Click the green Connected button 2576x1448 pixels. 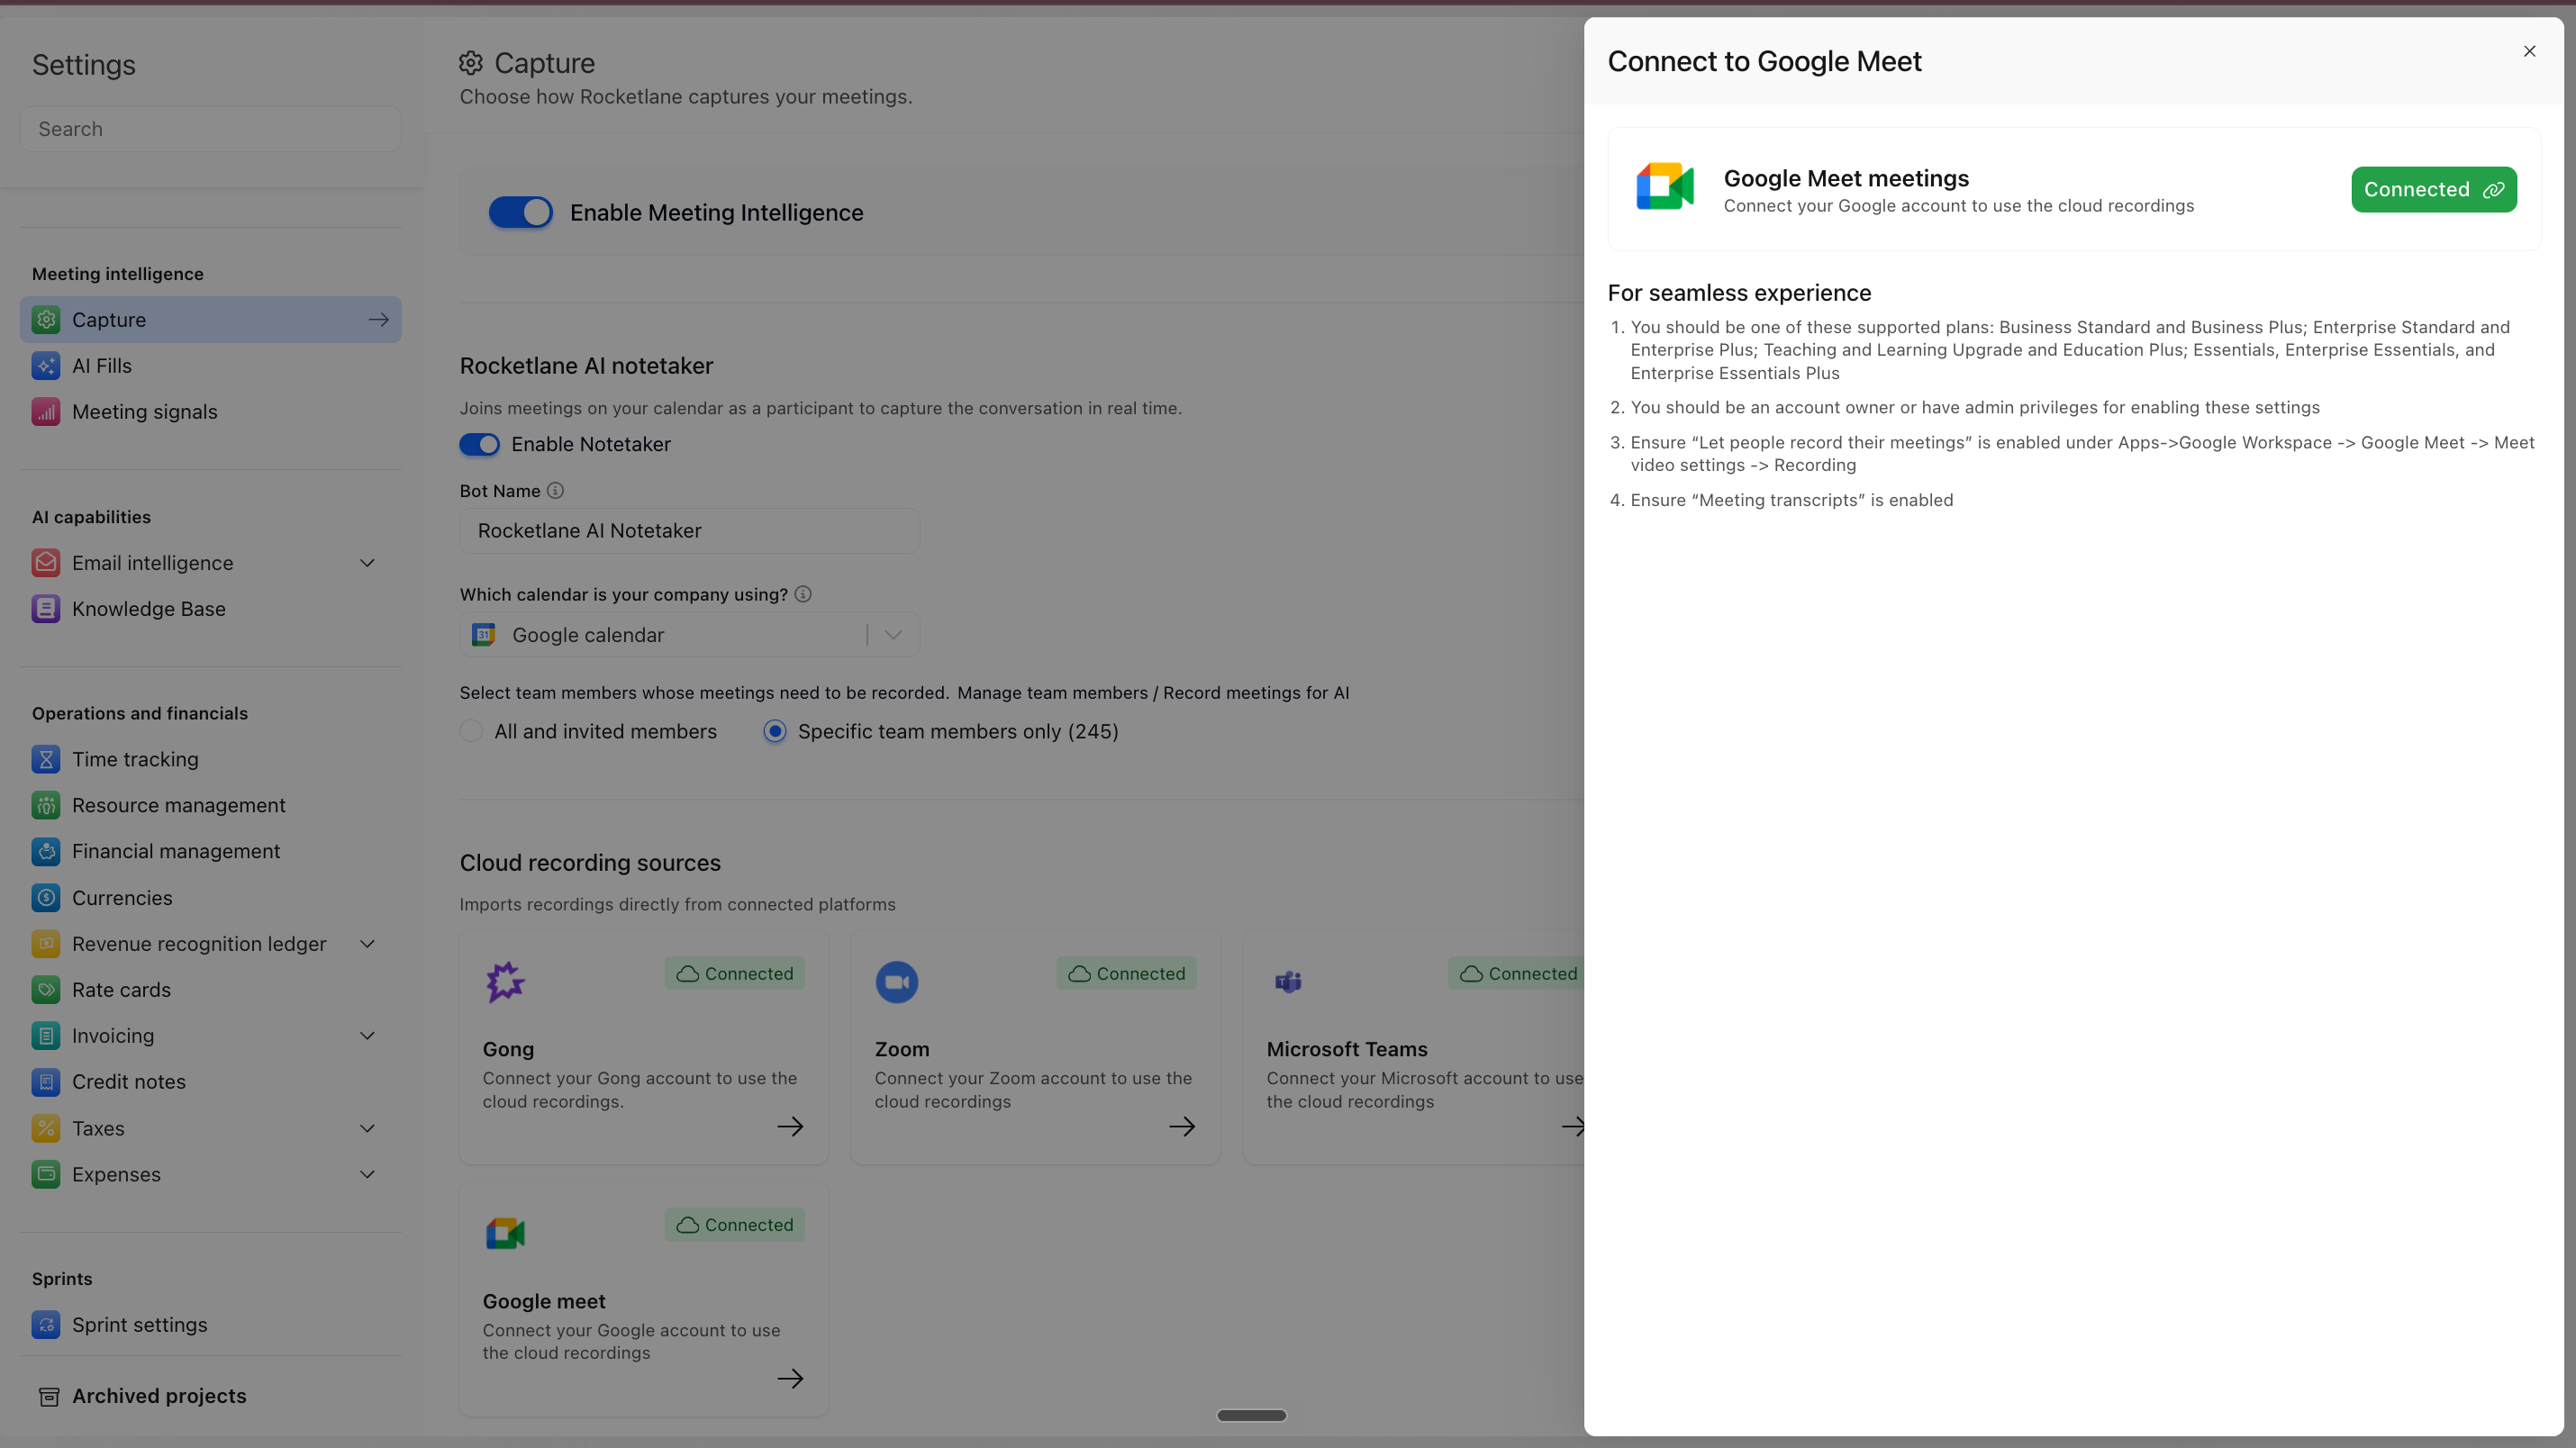2433,189
